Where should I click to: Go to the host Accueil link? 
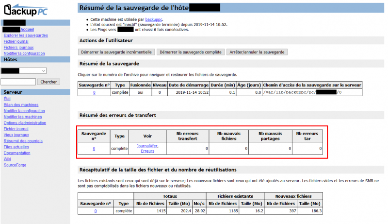(x=27, y=30)
